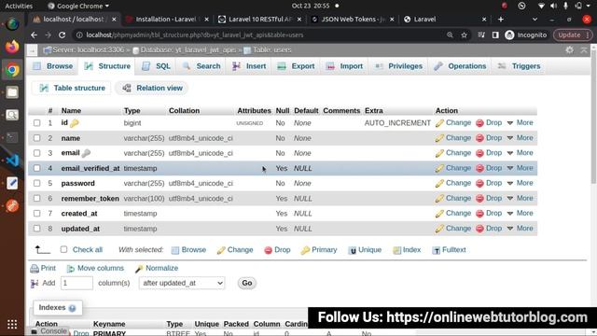Open the Relation view

point(152,88)
